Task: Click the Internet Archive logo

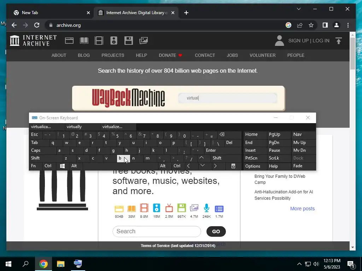Action: point(33,41)
